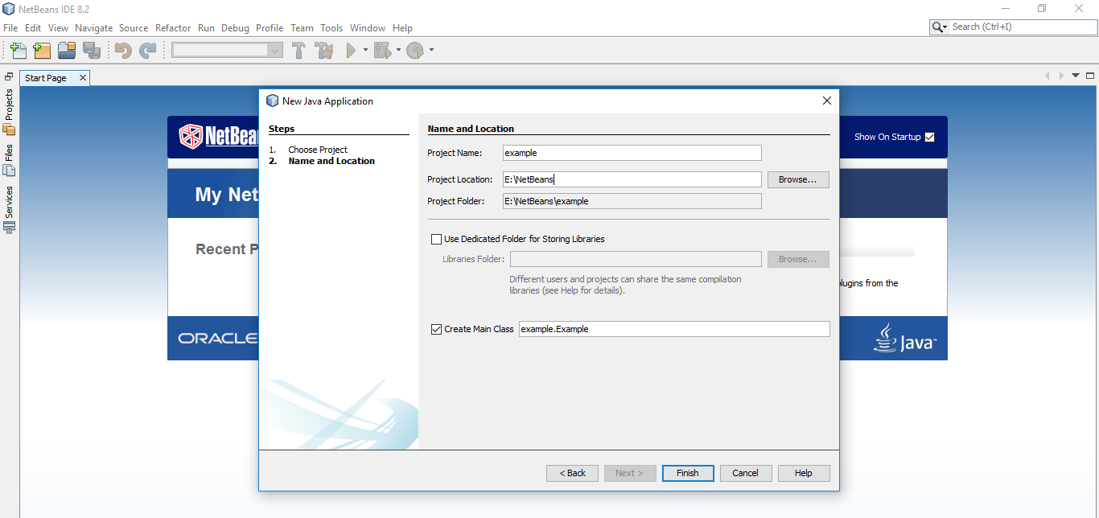
Task: Select the Clean and Build icon
Action: click(324, 50)
